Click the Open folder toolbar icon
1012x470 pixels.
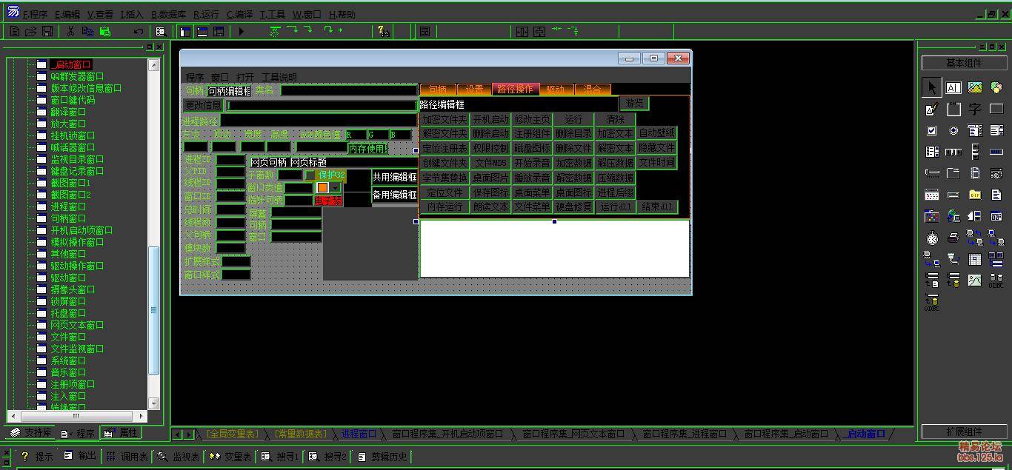[x=31, y=31]
